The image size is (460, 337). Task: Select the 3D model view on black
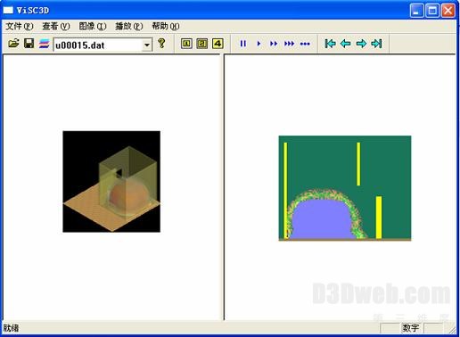click(111, 182)
